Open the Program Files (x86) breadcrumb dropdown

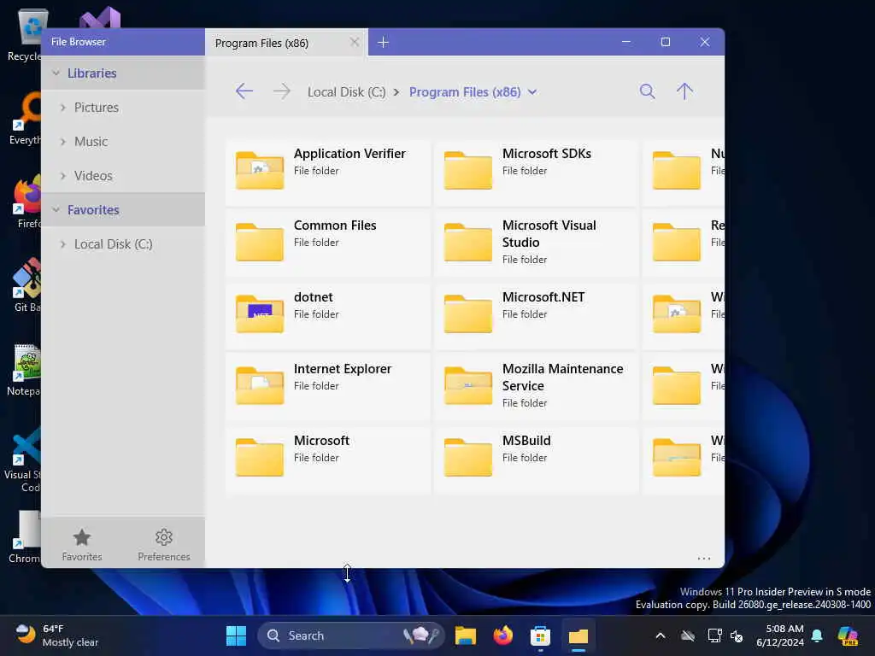(532, 92)
